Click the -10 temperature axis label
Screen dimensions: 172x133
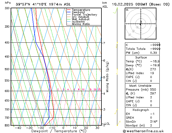tap(52, 128)
